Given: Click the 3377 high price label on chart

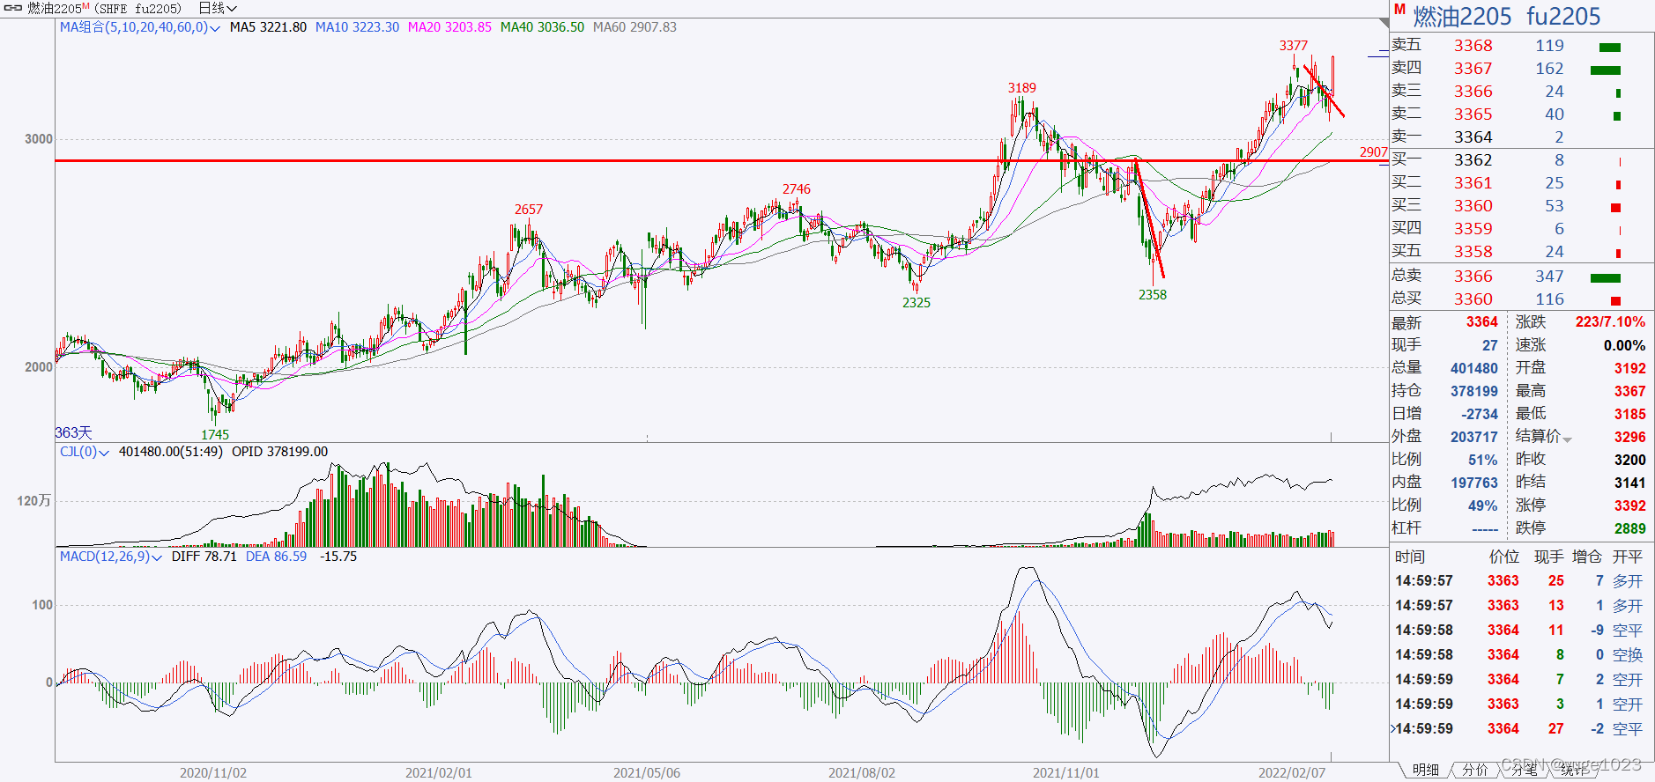Looking at the screenshot, I should pos(1294,46).
